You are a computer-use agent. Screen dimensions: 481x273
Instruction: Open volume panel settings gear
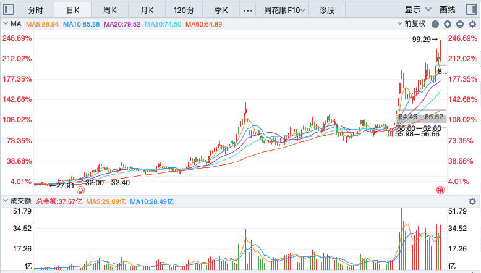click(x=472, y=201)
